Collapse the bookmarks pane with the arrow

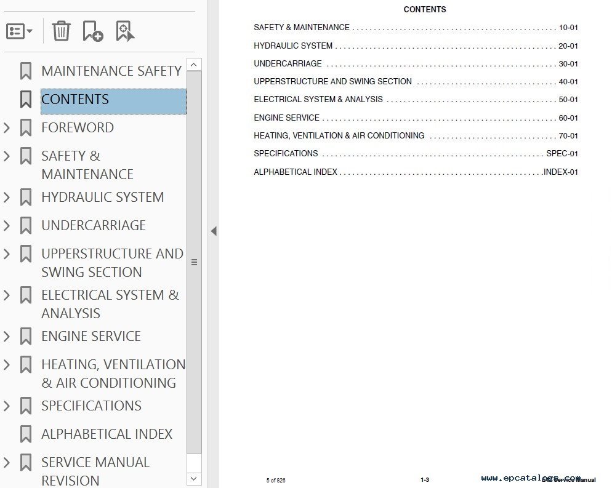click(x=214, y=231)
